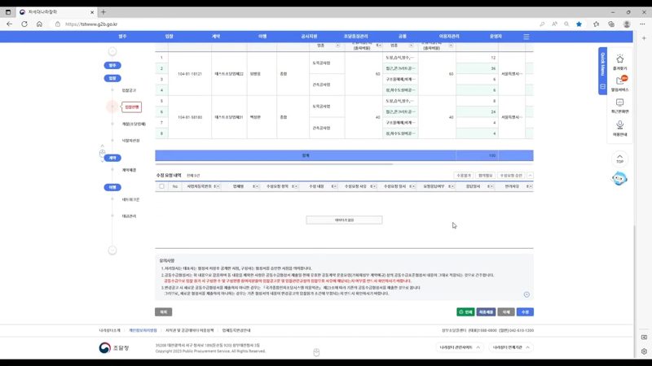Open the browser tab actions icon
The width and height of the screenshot is (652, 366).
(x=8, y=12)
